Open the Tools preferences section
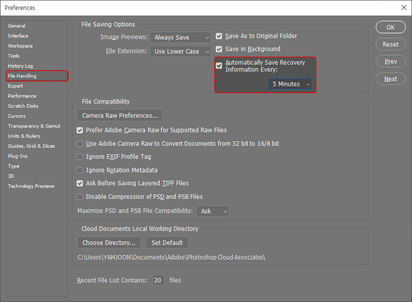This screenshot has width=412, height=302. pyautogui.click(x=14, y=56)
